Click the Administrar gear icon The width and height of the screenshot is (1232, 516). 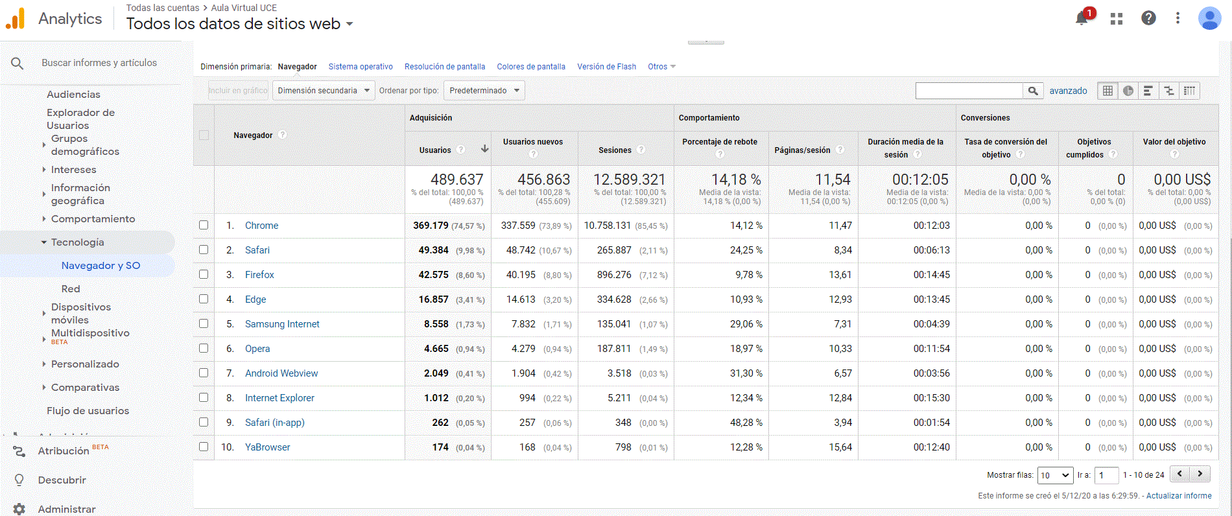(19, 510)
